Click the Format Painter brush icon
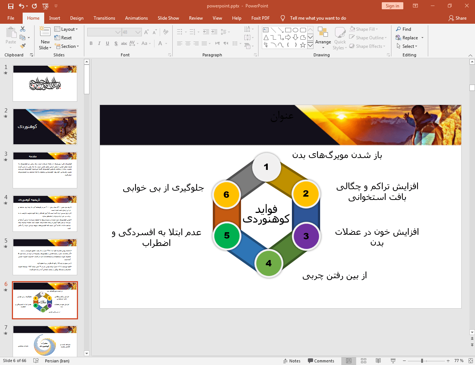475x365 pixels. (x=23, y=46)
